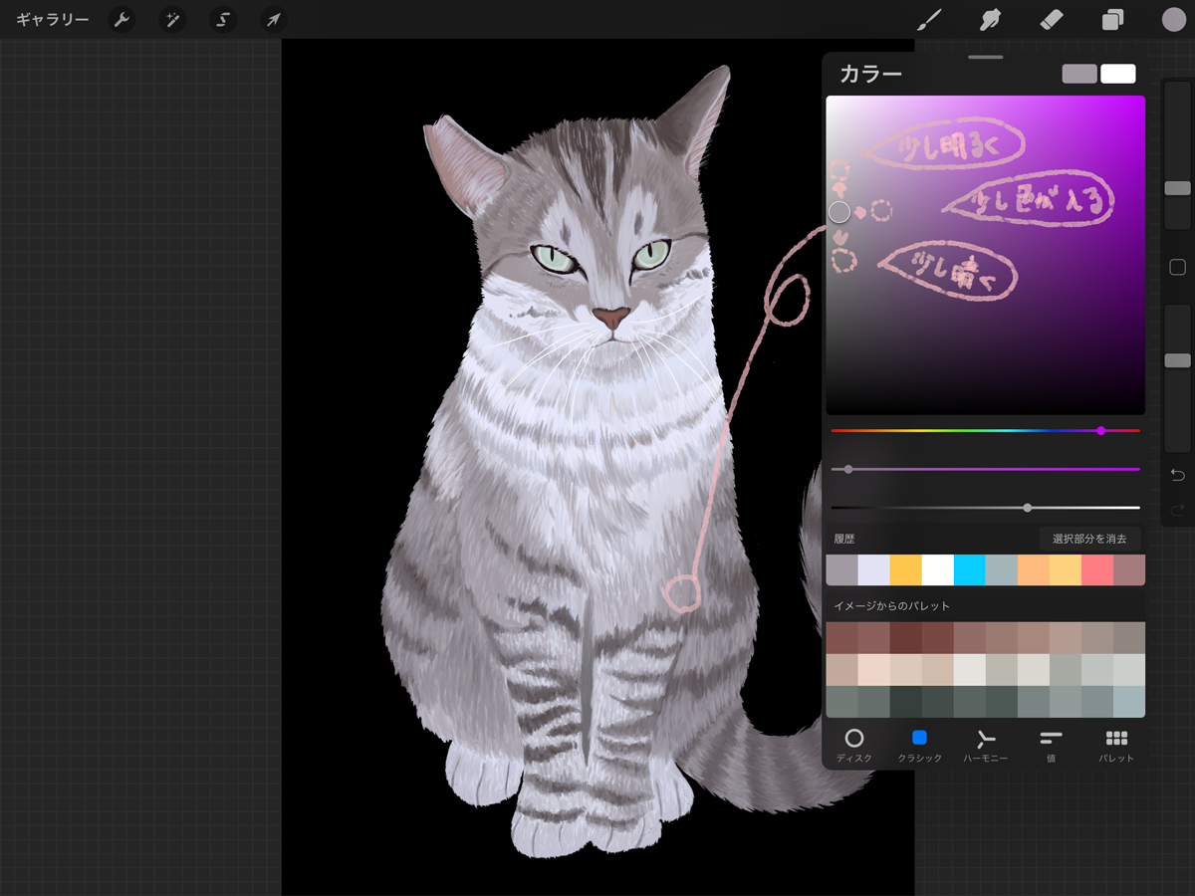Open the 値 color tab
The image size is (1195, 896).
[1051, 745]
